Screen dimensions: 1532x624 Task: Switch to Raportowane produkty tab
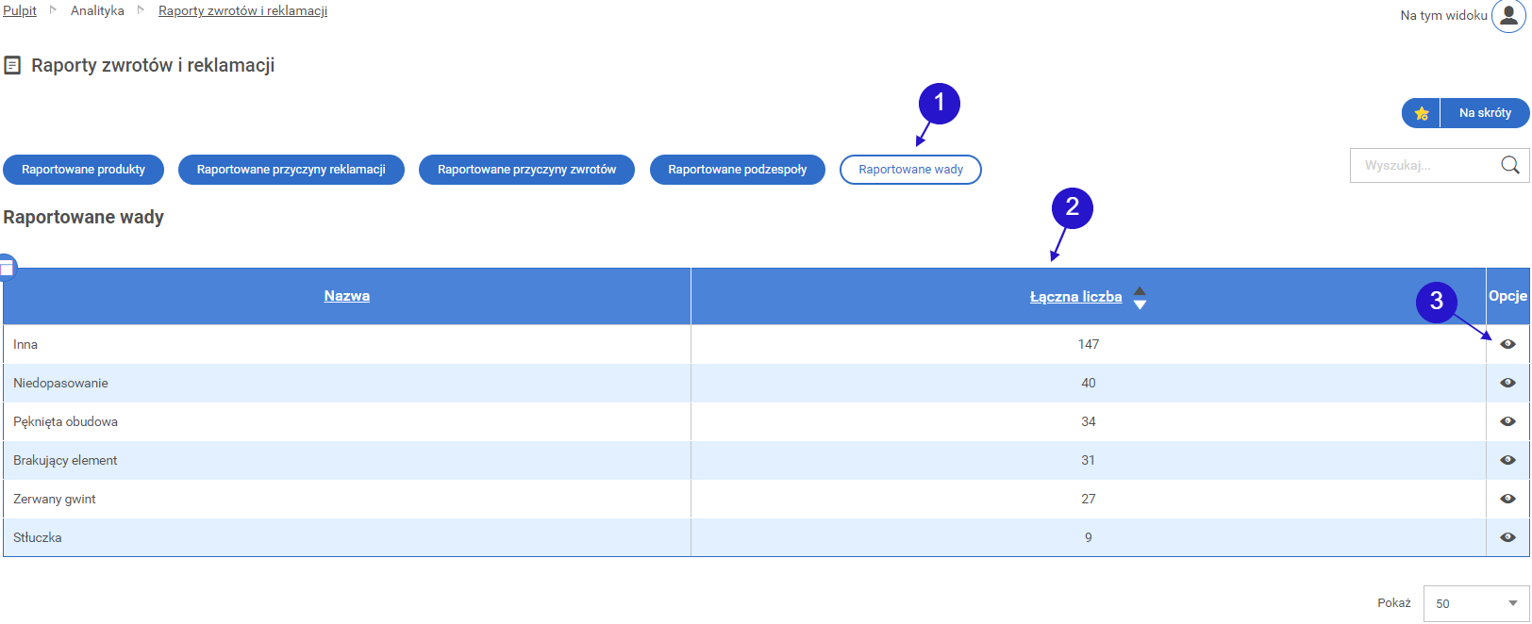tap(84, 170)
